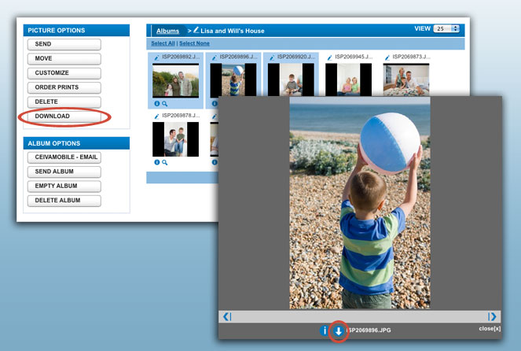Click info icon under the ISP2069878 thumbnail
The width and height of the screenshot is (521, 351).
tap(157, 162)
